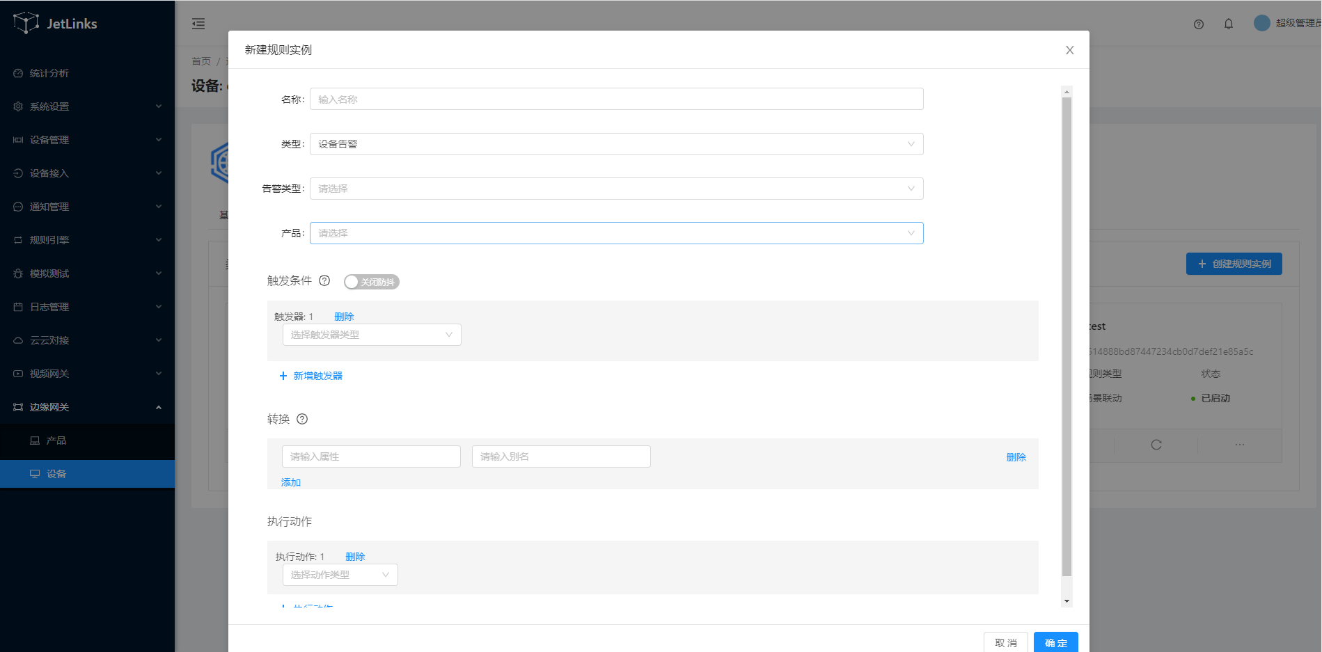This screenshot has height=652, width=1322.
Task: Click the 名称 input field
Action: (x=616, y=100)
